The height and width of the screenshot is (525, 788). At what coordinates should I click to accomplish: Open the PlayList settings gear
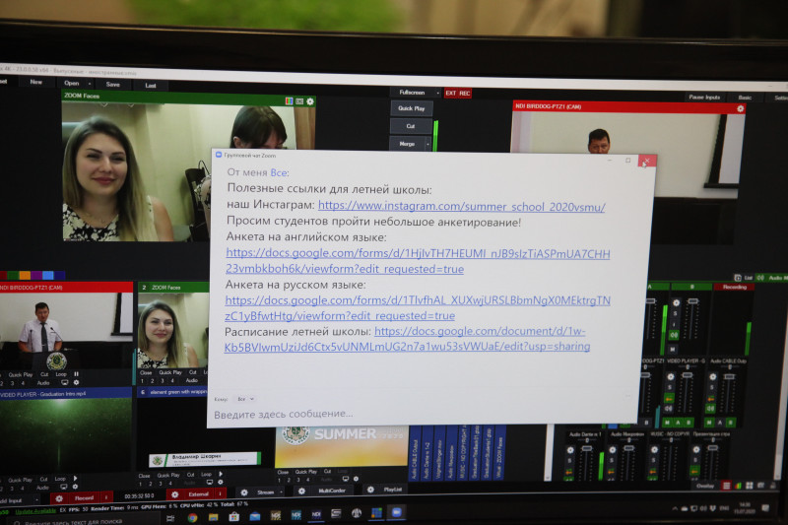(x=370, y=490)
